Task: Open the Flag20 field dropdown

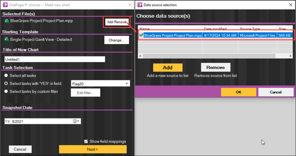Action: click(127, 84)
